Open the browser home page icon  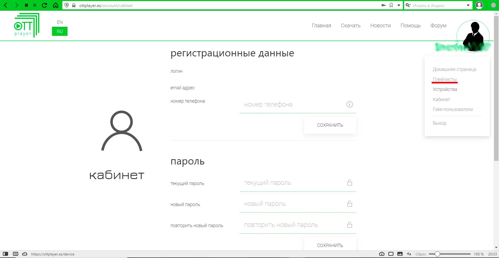pos(56,5)
